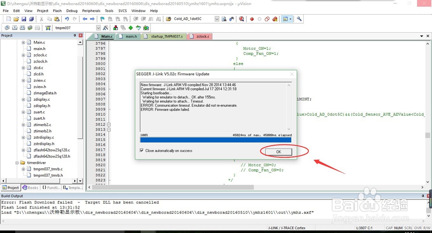Click the Indent selection icon
The image size is (432, 233).
(136, 19)
